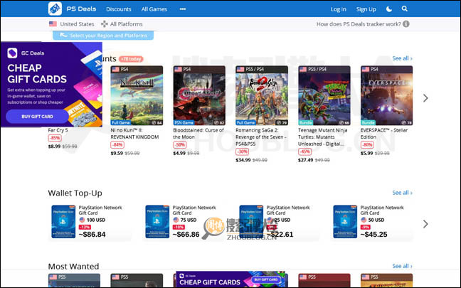Screen dimensions: 461x288
Task: Open EVERSPACE Stellar Edition cover
Action: point(386,95)
